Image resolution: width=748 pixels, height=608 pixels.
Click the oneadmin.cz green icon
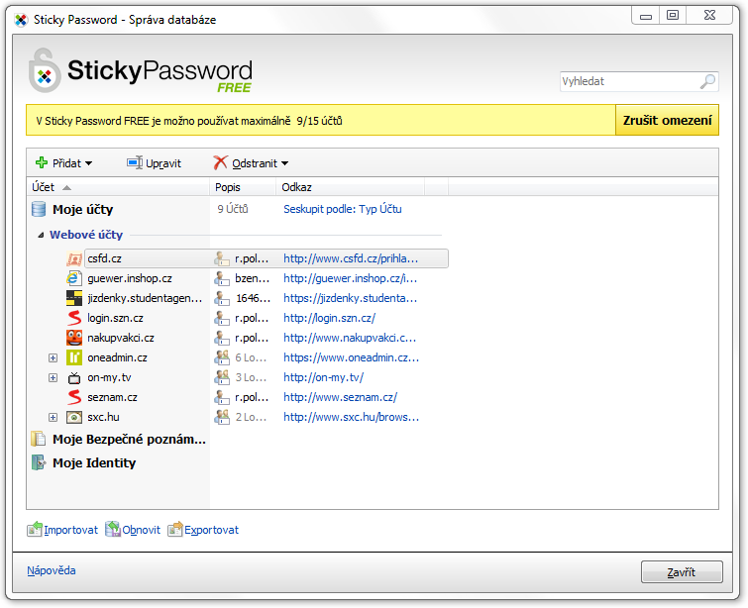point(74,357)
